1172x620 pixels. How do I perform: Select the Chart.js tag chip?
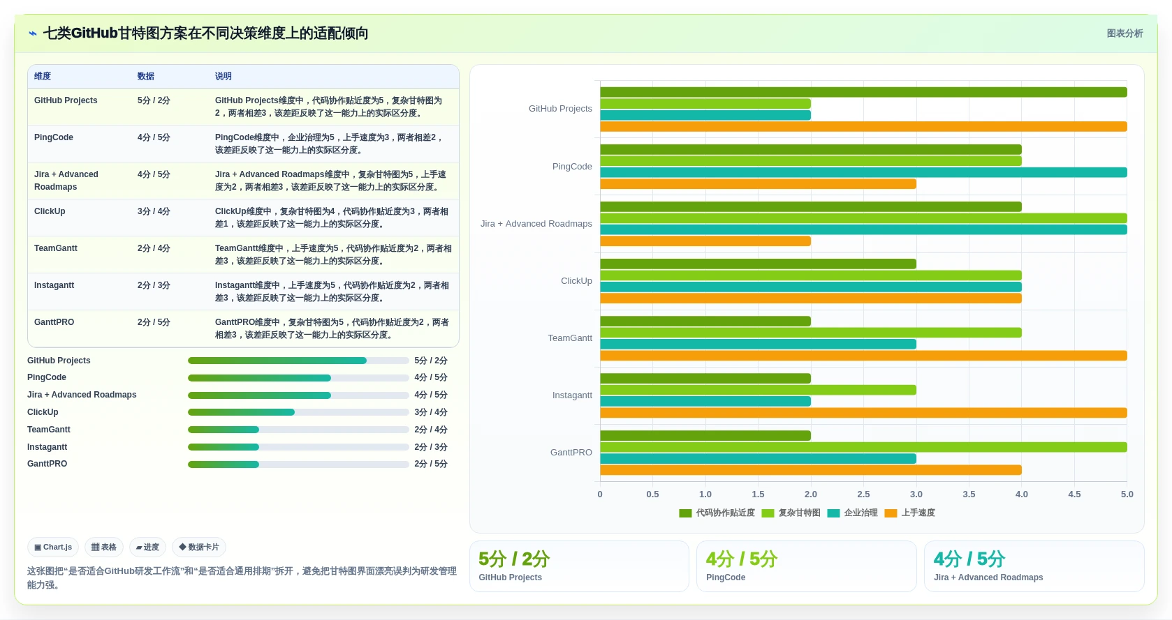tap(53, 547)
